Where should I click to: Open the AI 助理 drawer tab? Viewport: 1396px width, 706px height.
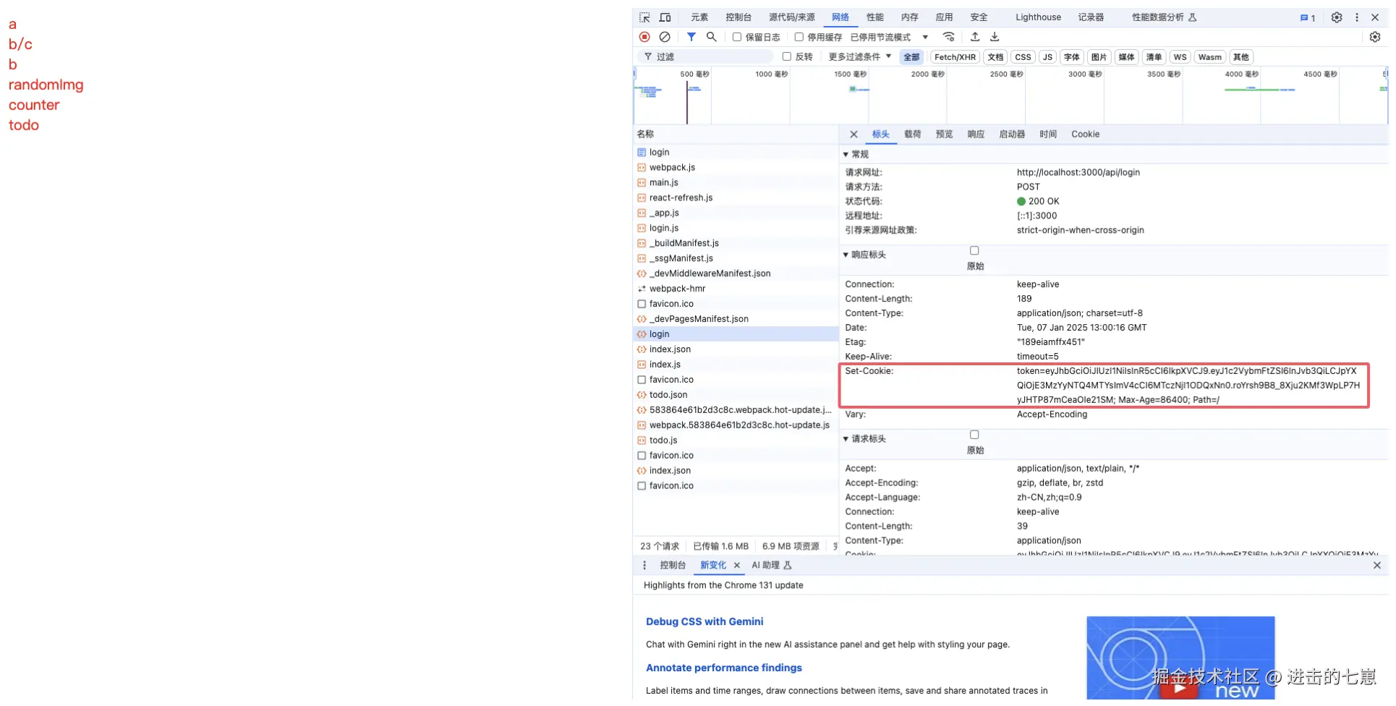coord(771,566)
